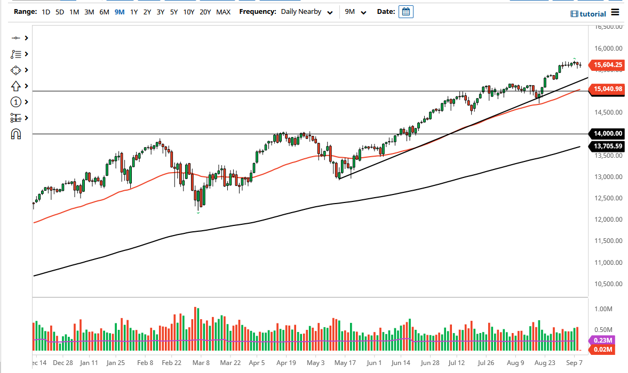Click the purple 0.23M volume average label
The height and width of the screenshot is (373, 628).
602,339
